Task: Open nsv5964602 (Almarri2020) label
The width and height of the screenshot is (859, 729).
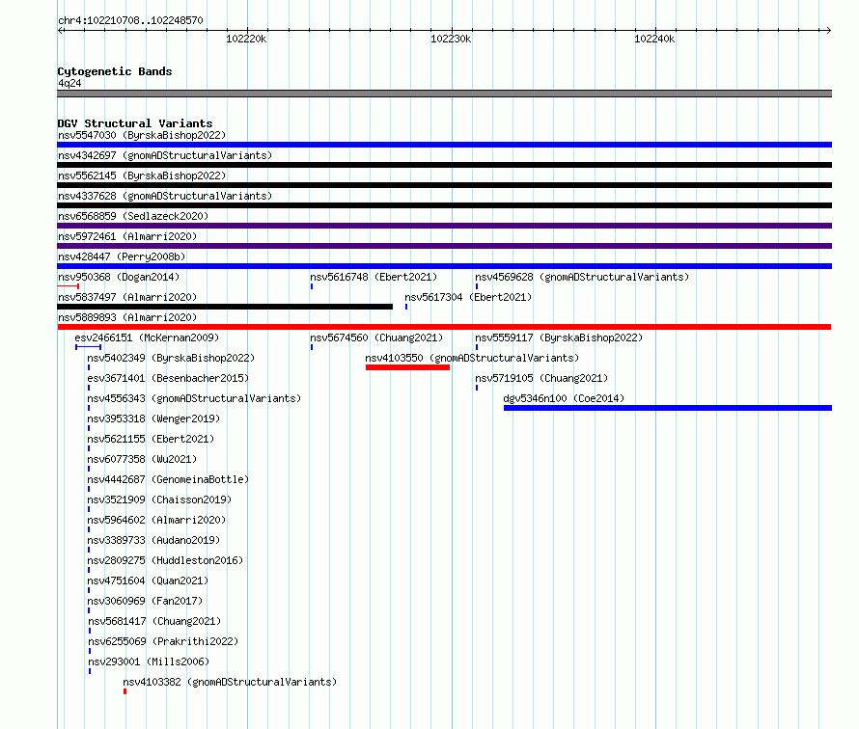Action: (x=156, y=520)
